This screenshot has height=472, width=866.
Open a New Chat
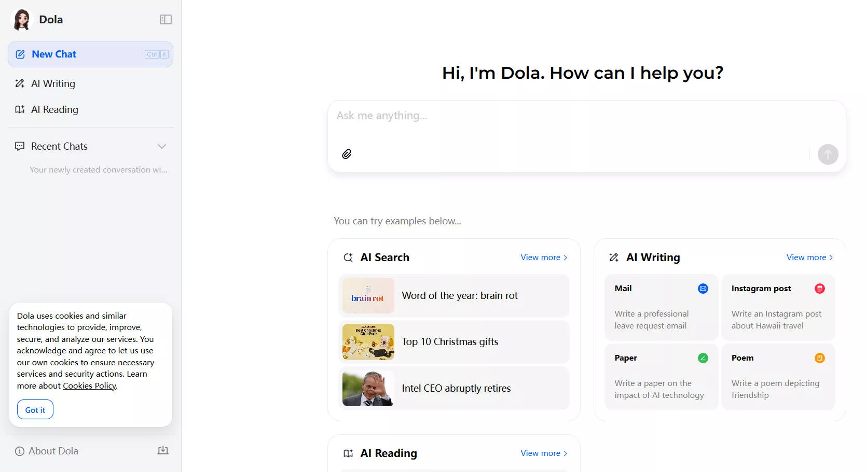tap(53, 54)
